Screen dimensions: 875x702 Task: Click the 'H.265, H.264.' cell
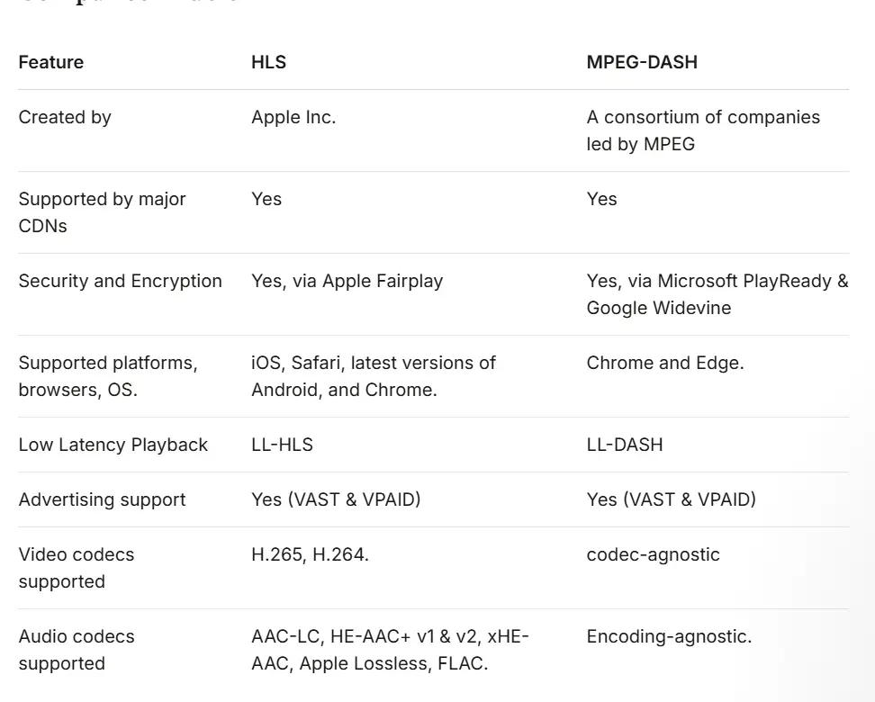coord(310,554)
